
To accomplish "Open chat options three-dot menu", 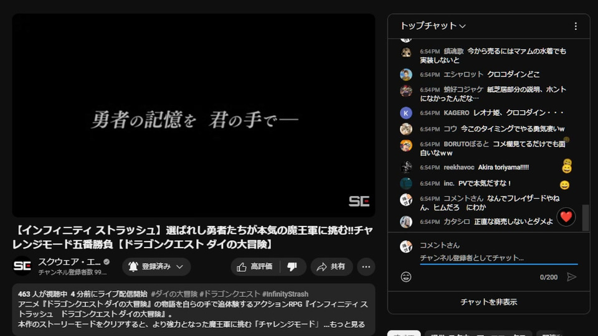I will [576, 26].
